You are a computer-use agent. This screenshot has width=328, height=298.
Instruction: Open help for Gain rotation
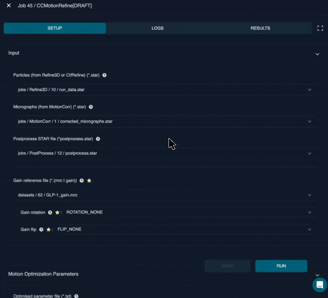50,212
